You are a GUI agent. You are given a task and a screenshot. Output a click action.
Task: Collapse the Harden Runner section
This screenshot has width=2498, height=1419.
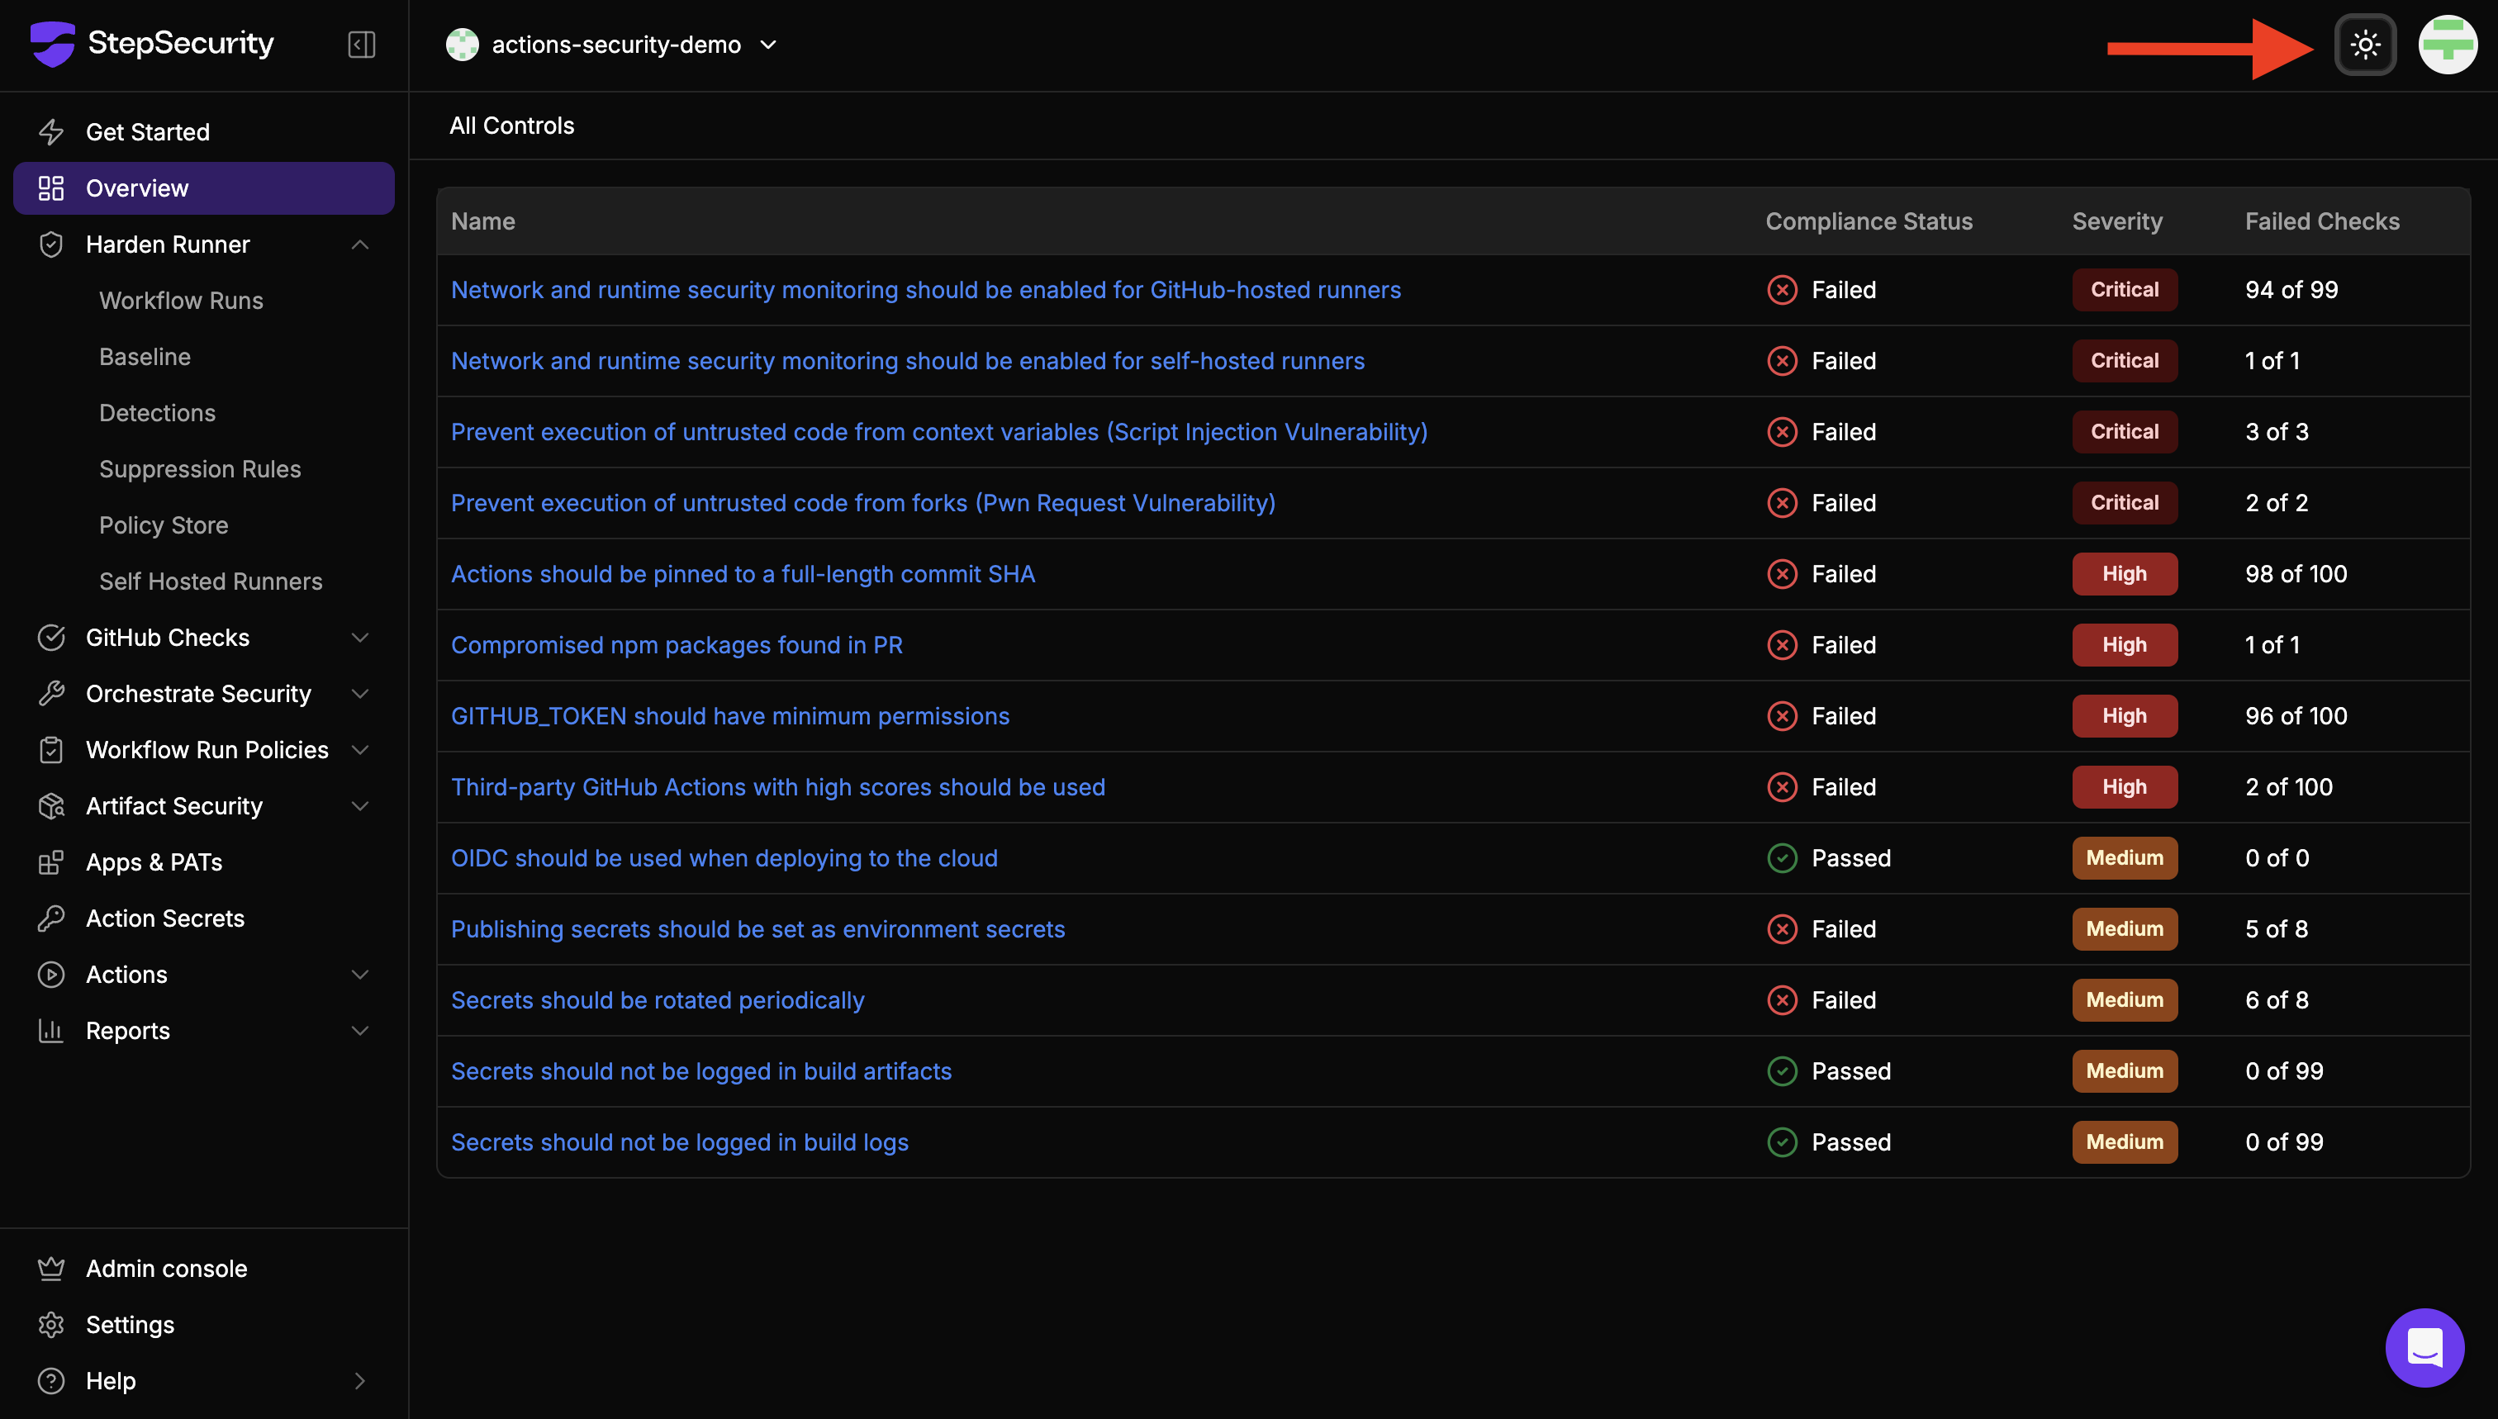pos(359,244)
